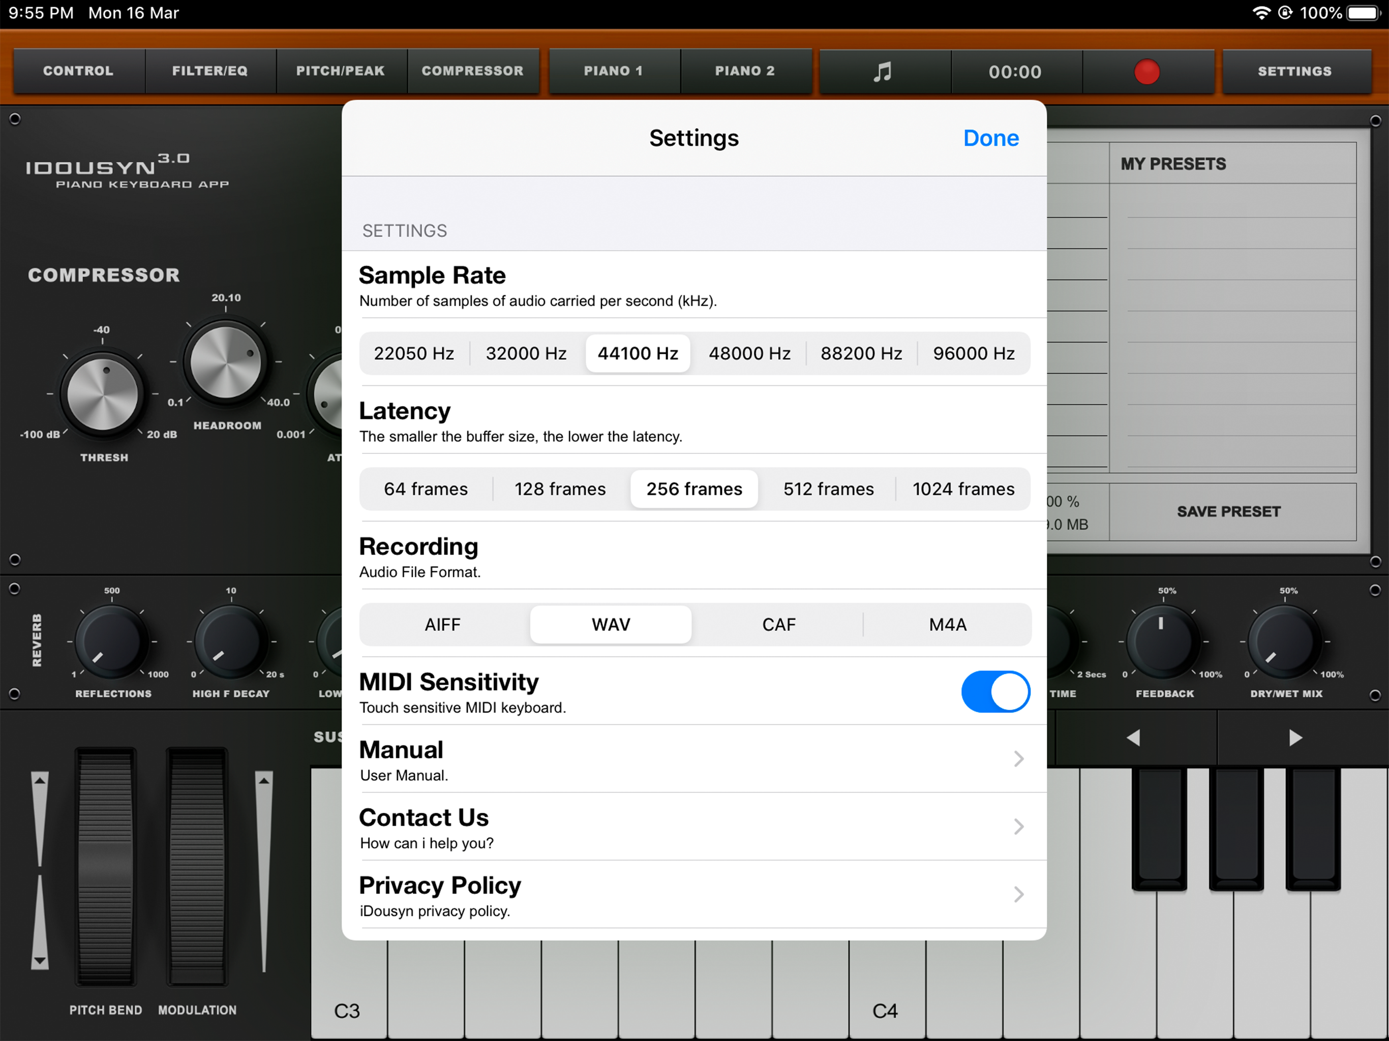Select the 48000 Hz sample rate
Viewport: 1389px width, 1041px height.
[749, 353]
